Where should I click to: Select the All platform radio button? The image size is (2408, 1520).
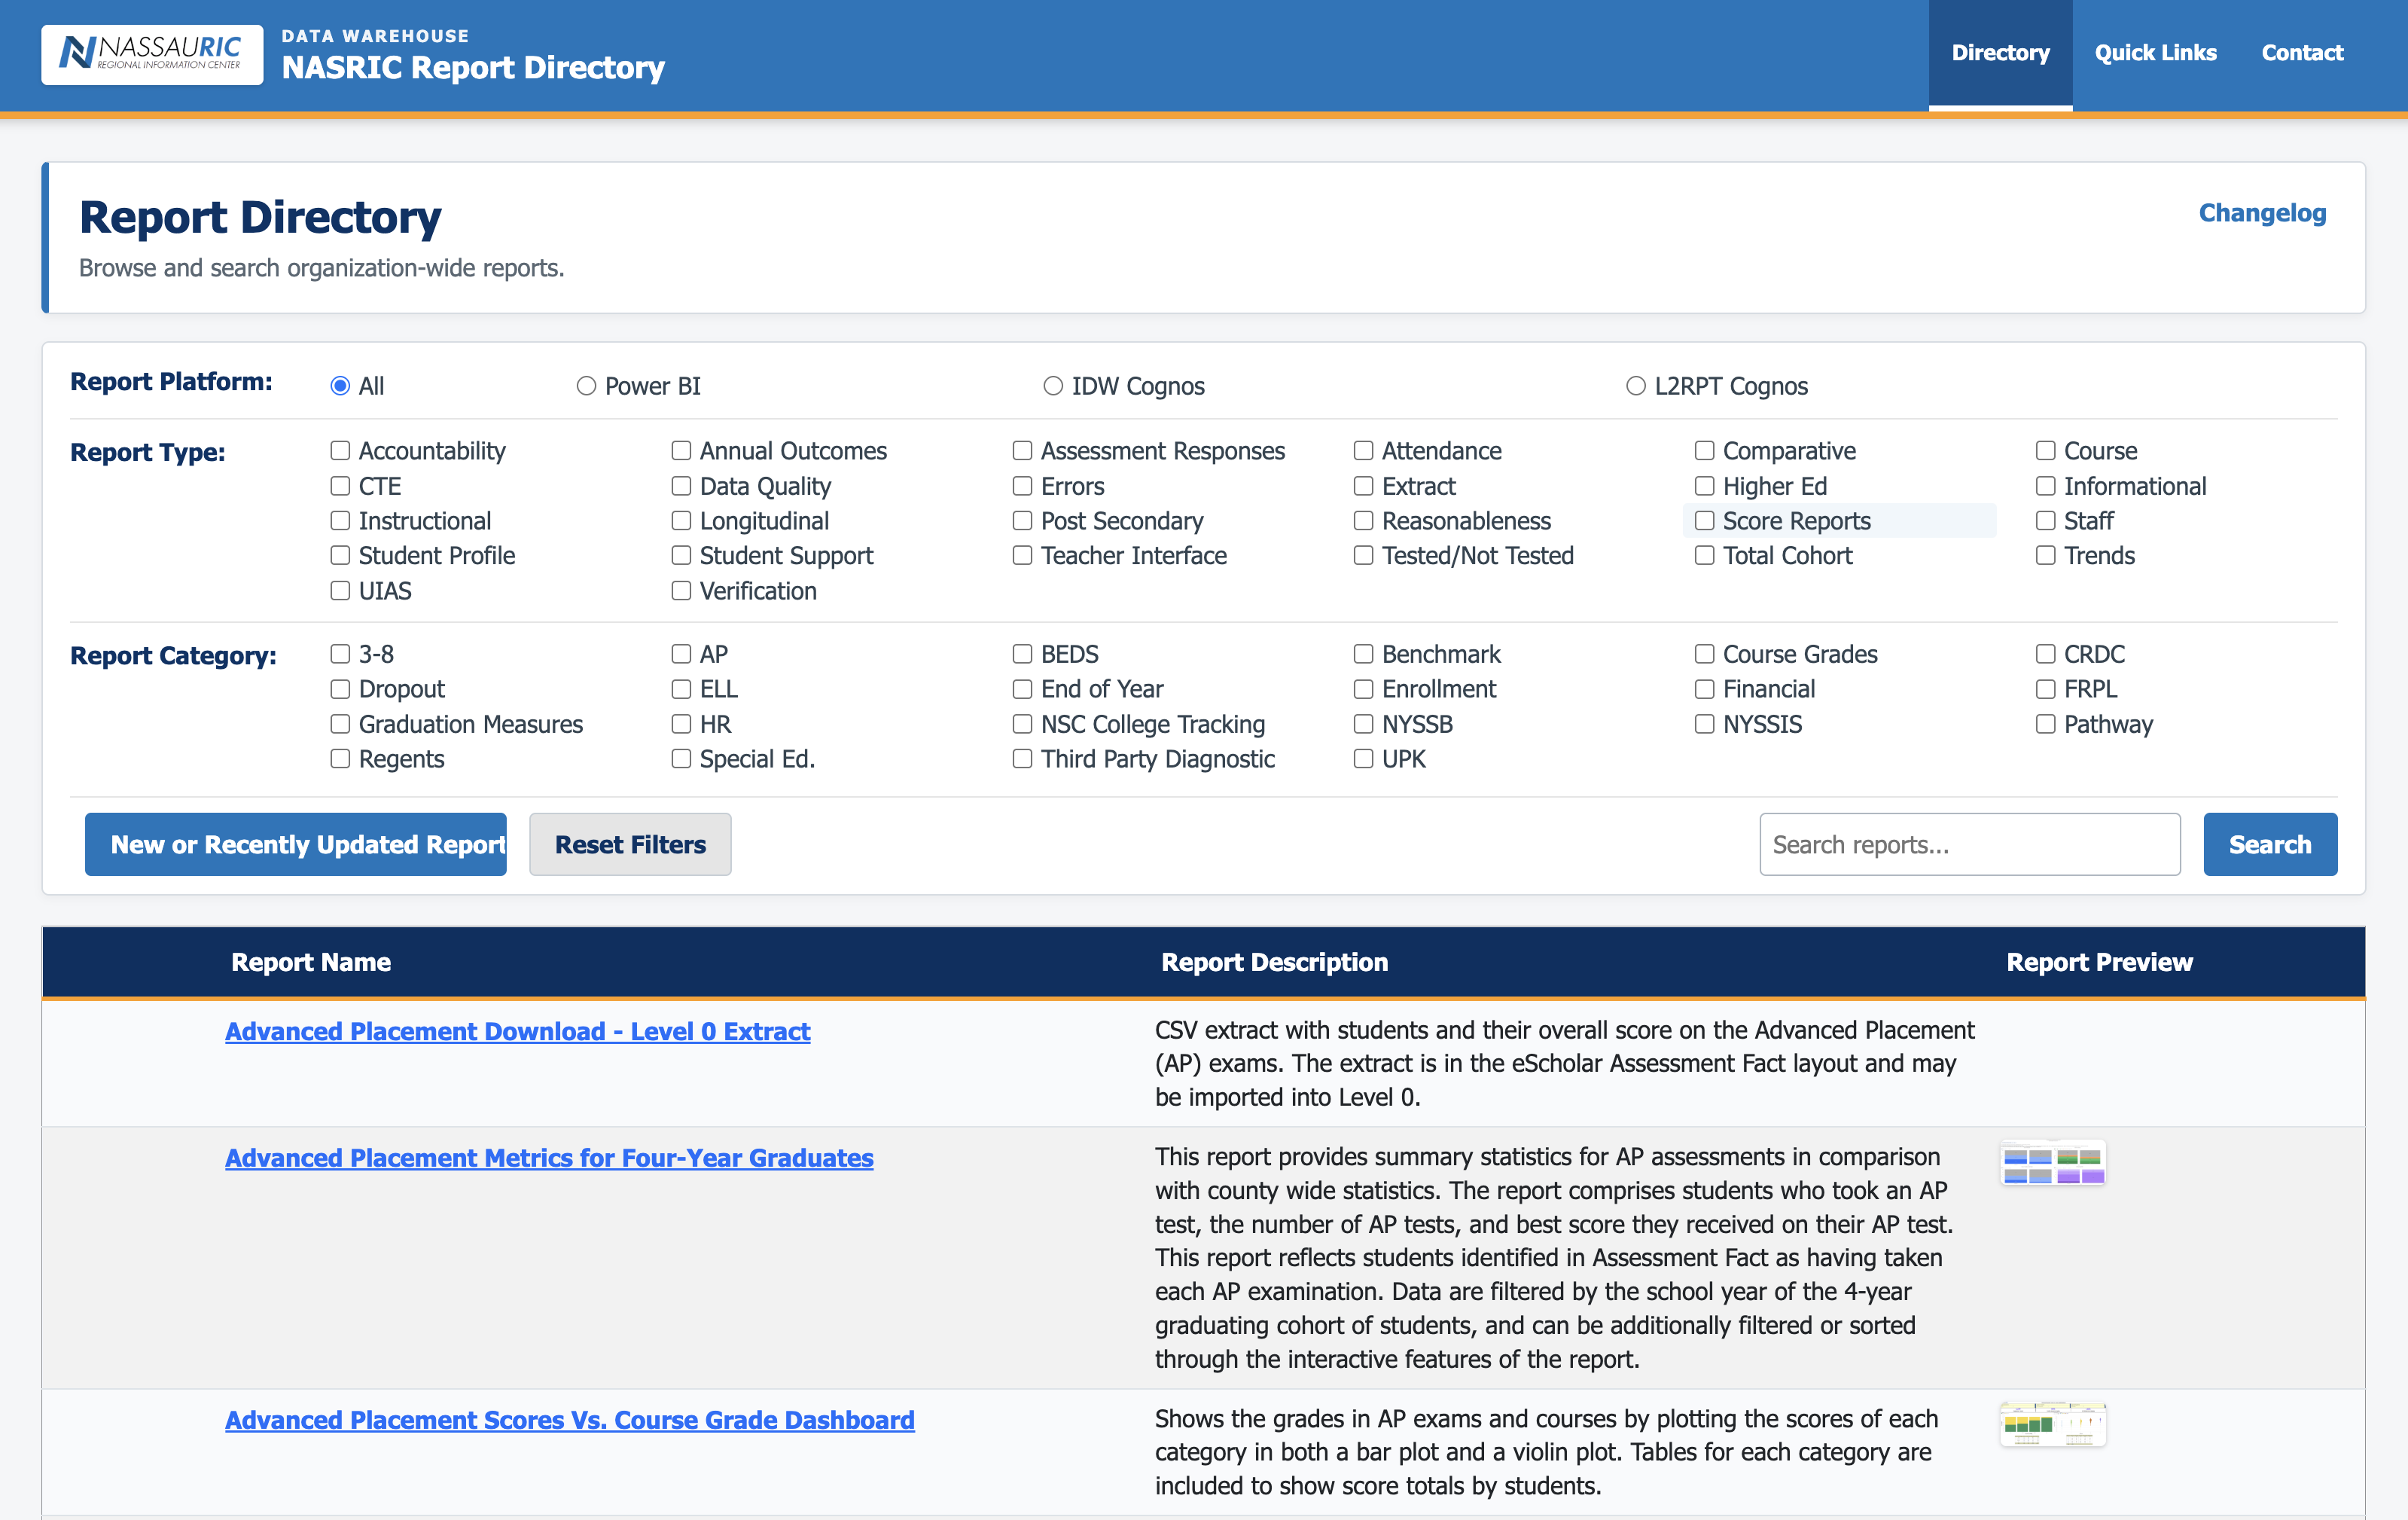pos(340,386)
